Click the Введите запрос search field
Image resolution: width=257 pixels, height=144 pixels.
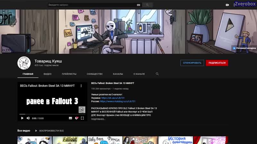coord(92,5)
